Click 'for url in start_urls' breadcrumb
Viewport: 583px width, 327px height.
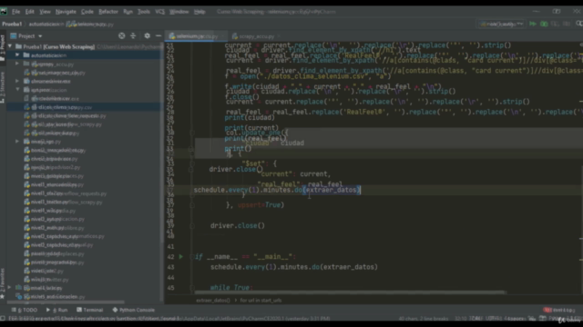[x=261, y=301]
